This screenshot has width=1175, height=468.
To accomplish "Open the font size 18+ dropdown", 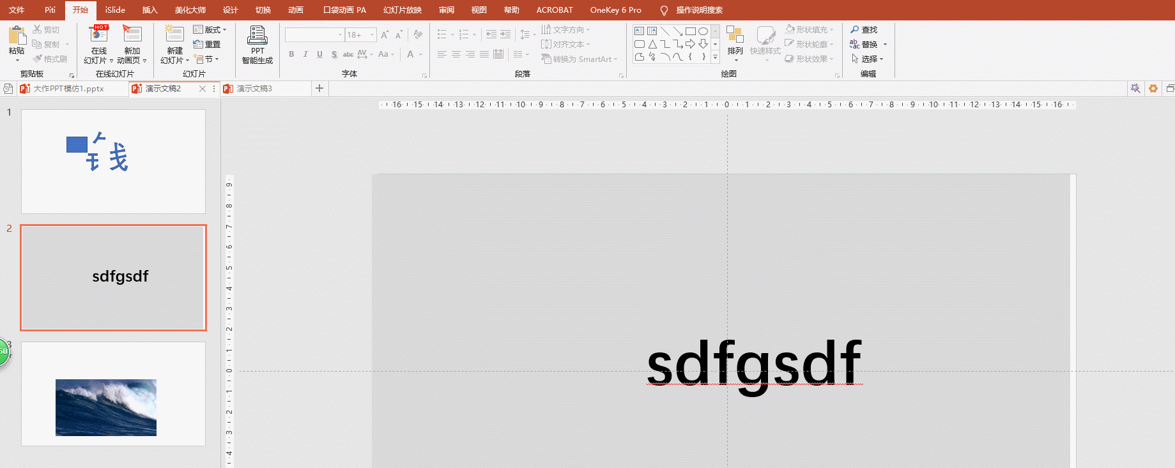I will tap(372, 34).
